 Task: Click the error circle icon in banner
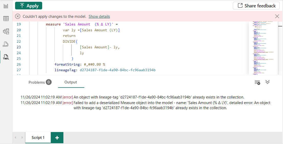click(17, 16)
